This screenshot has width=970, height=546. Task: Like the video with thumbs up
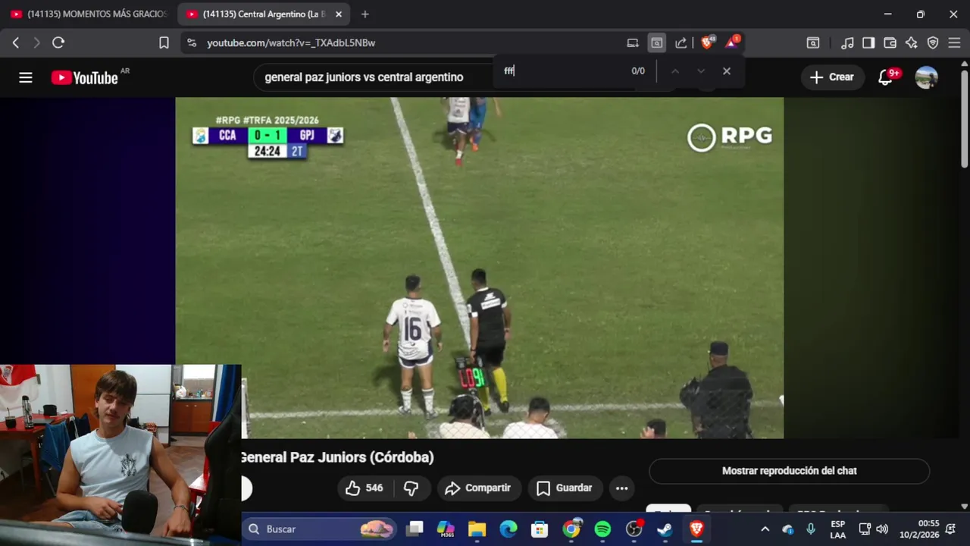[364, 488]
